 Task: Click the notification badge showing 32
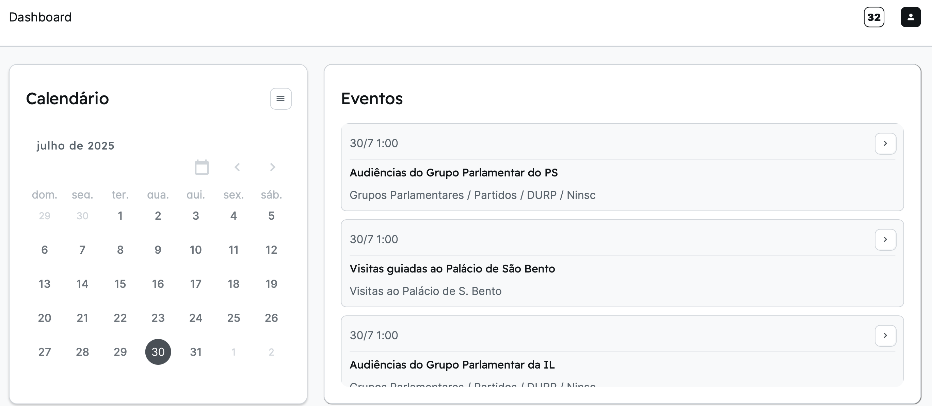(x=874, y=17)
